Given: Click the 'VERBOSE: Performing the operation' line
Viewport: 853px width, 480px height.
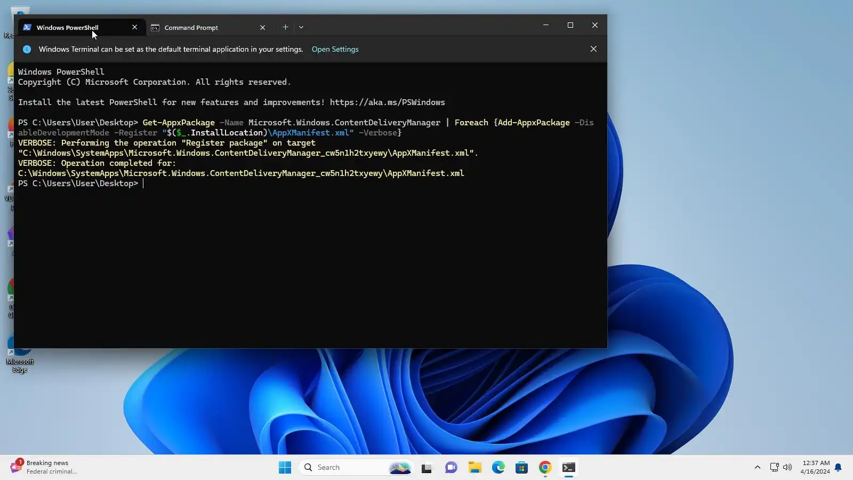Looking at the screenshot, I should (x=167, y=143).
